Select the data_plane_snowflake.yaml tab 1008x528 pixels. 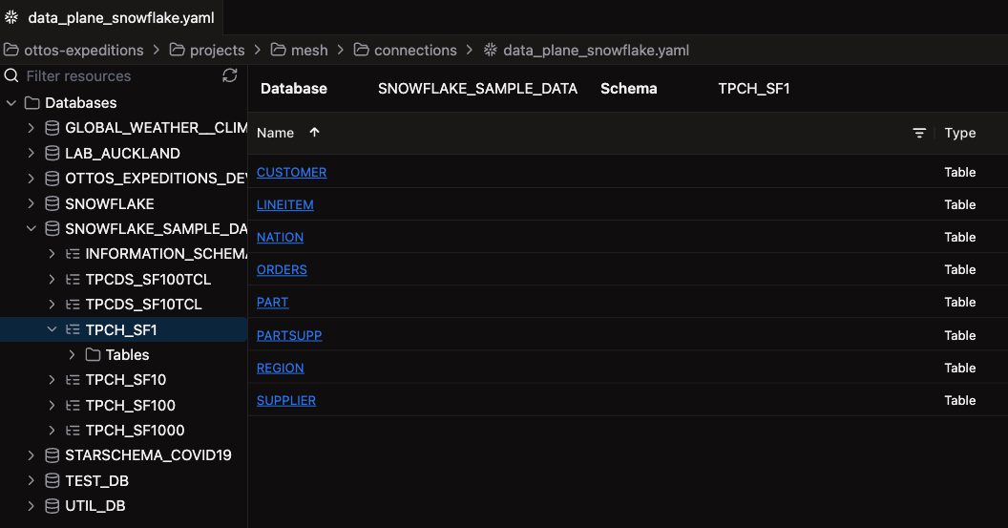pos(112,17)
